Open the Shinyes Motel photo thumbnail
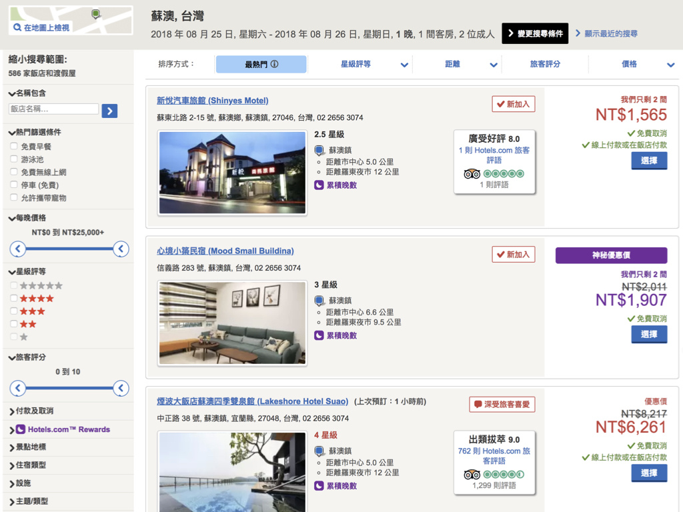Screen dimensions: 683x512 coord(232,173)
